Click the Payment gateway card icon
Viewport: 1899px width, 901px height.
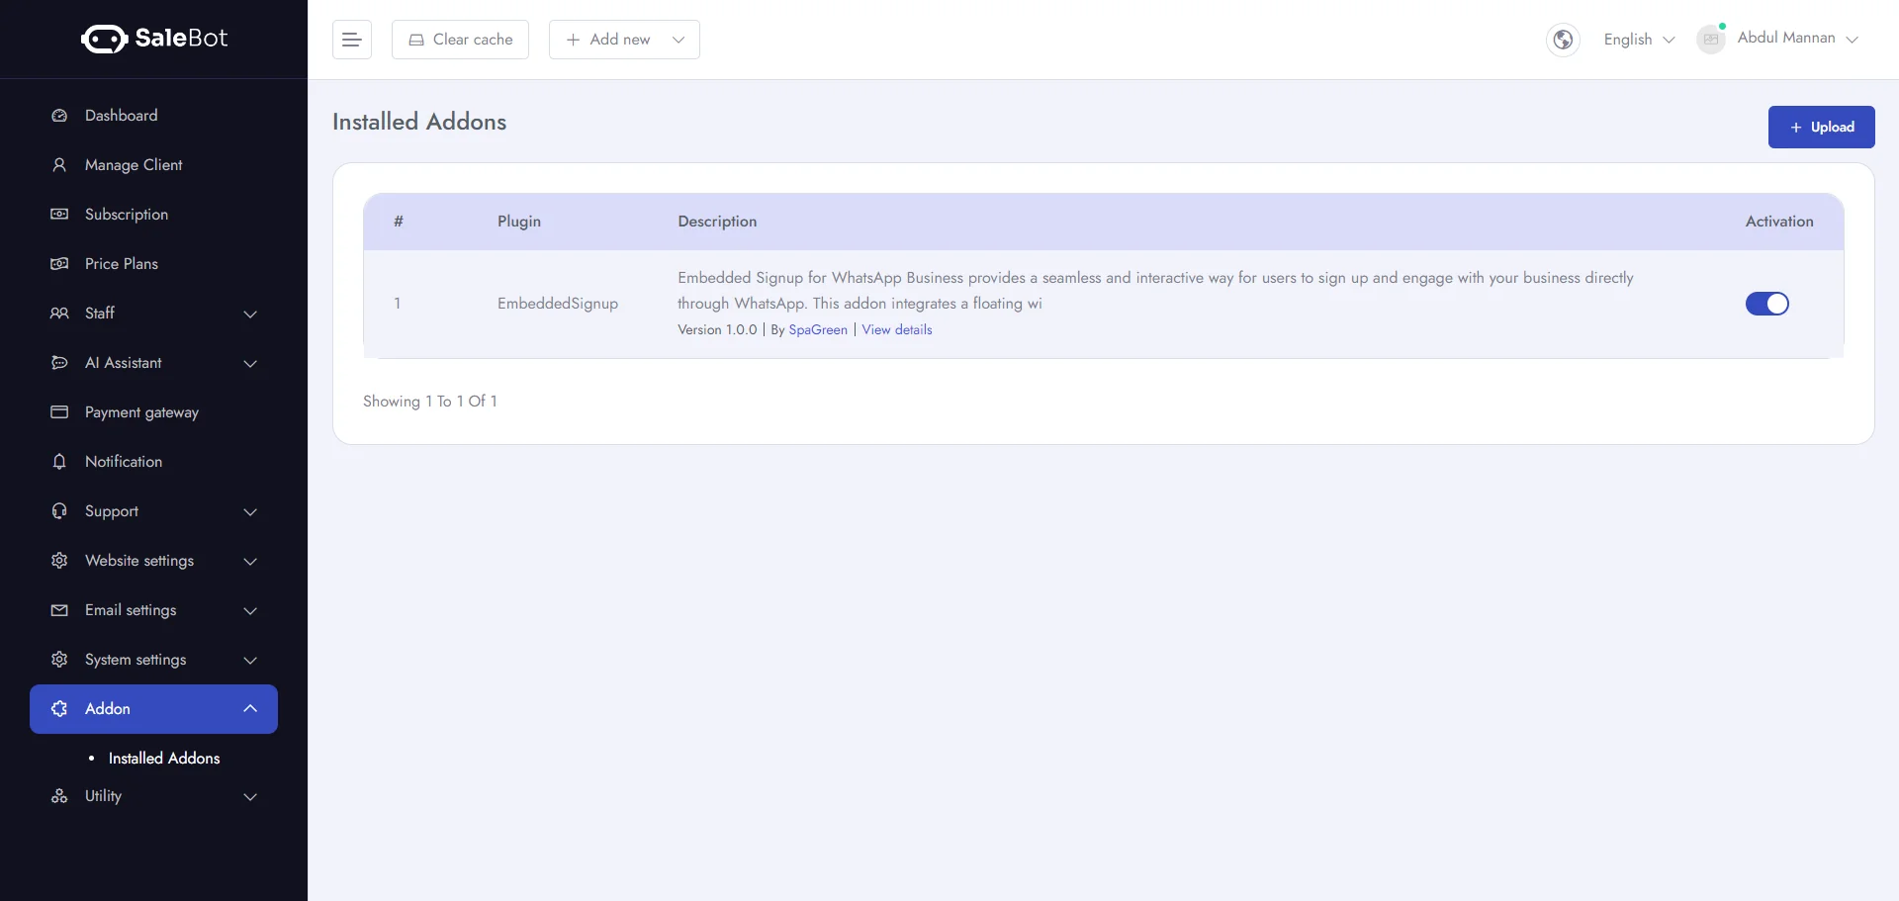(x=59, y=412)
